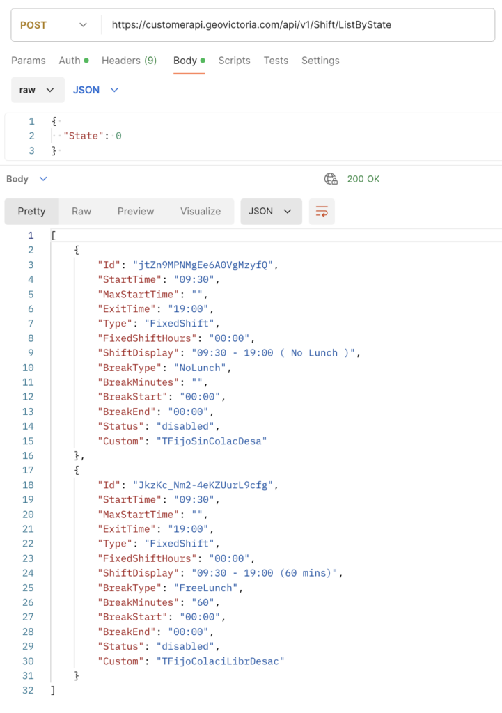Click the network globe icon
The width and height of the screenshot is (502, 713).
(x=331, y=179)
